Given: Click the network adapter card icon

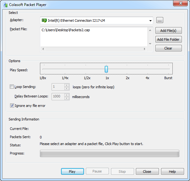Looking at the screenshot, I should 44,20.
